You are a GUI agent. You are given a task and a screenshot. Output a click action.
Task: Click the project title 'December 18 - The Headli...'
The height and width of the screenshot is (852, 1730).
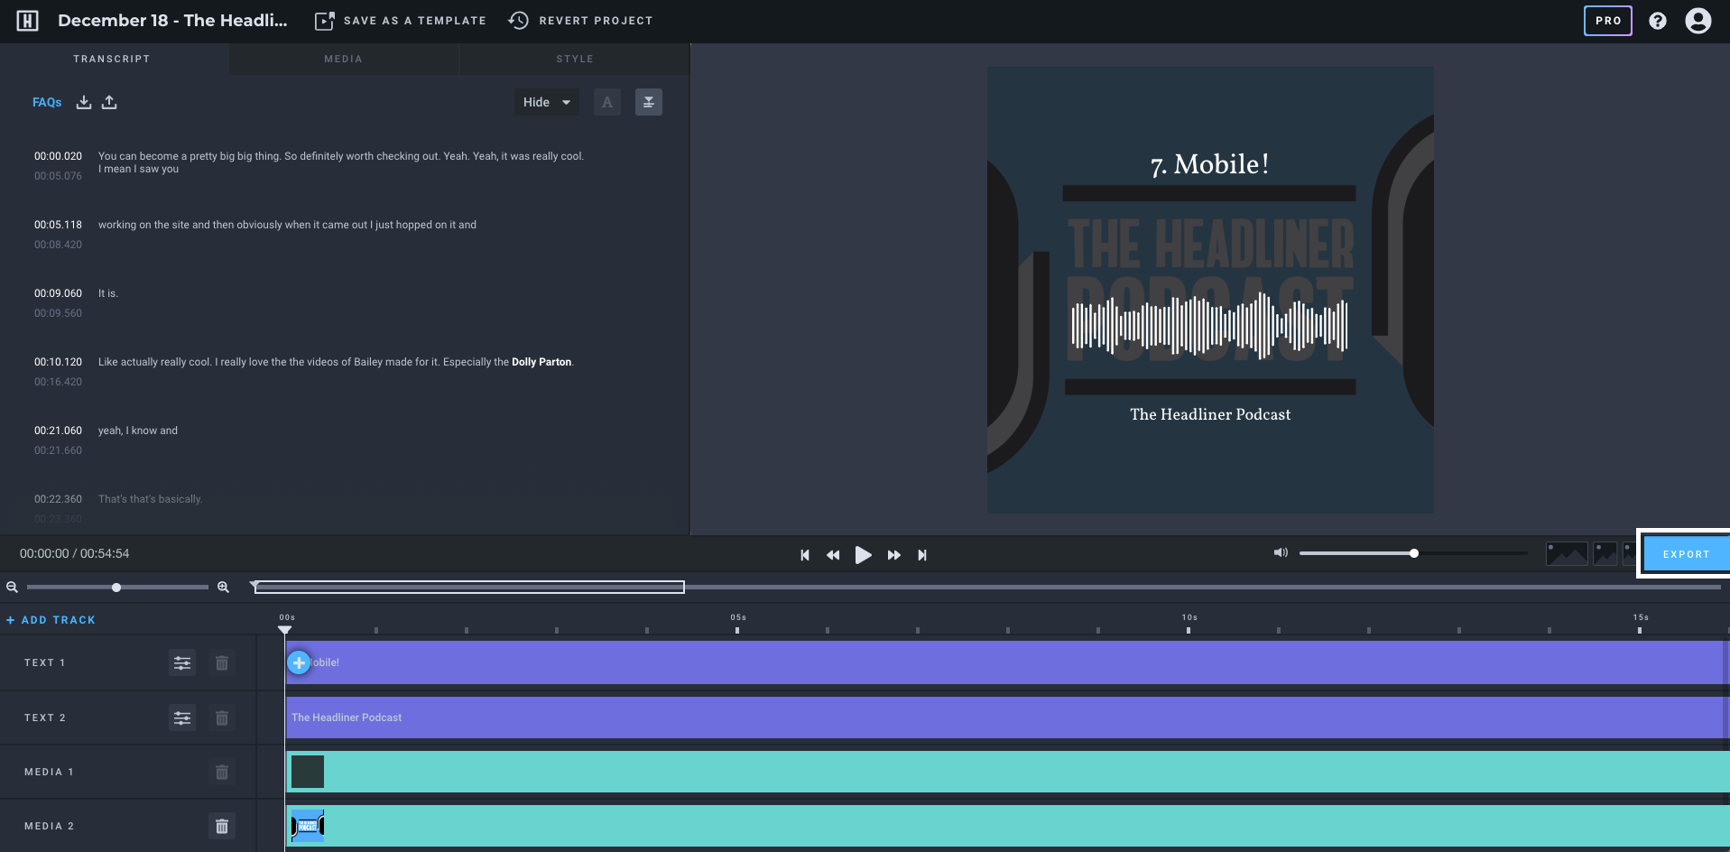click(x=172, y=21)
